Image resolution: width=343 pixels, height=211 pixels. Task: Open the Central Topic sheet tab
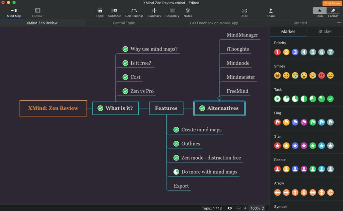[x=124, y=23]
